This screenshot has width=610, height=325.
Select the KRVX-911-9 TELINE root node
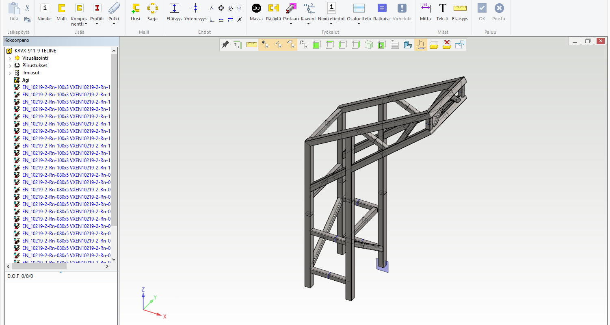point(35,51)
